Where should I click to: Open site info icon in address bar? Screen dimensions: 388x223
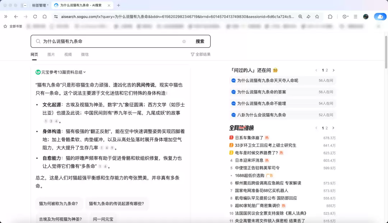pos(56,17)
